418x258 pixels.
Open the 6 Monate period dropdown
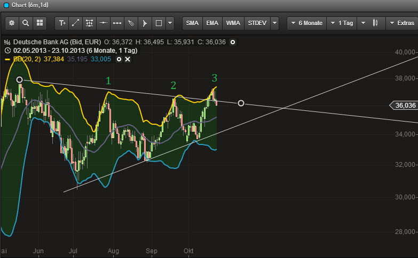click(x=306, y=23)
